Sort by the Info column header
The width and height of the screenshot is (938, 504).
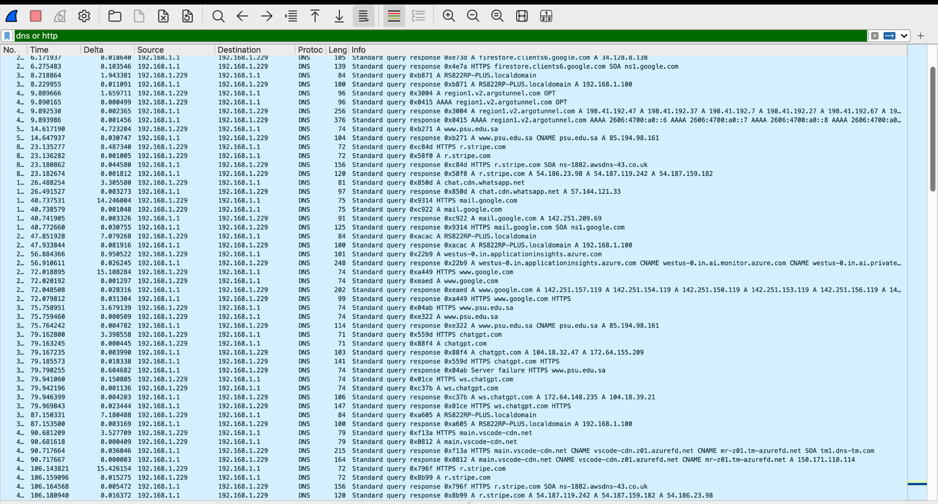(628, 50)
